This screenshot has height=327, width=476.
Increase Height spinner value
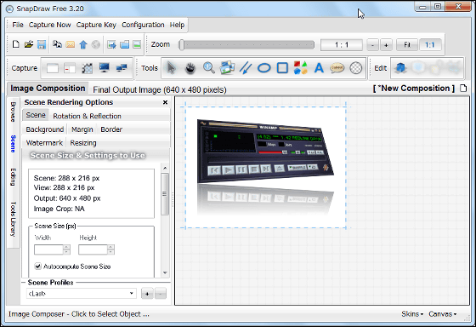[x=110, y=247]
